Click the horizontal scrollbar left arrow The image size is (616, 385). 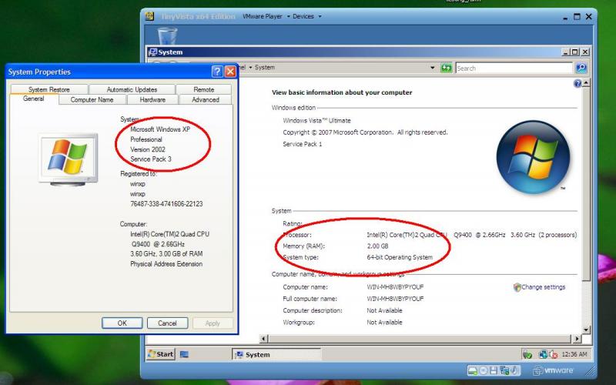click(x=264, y=338)
